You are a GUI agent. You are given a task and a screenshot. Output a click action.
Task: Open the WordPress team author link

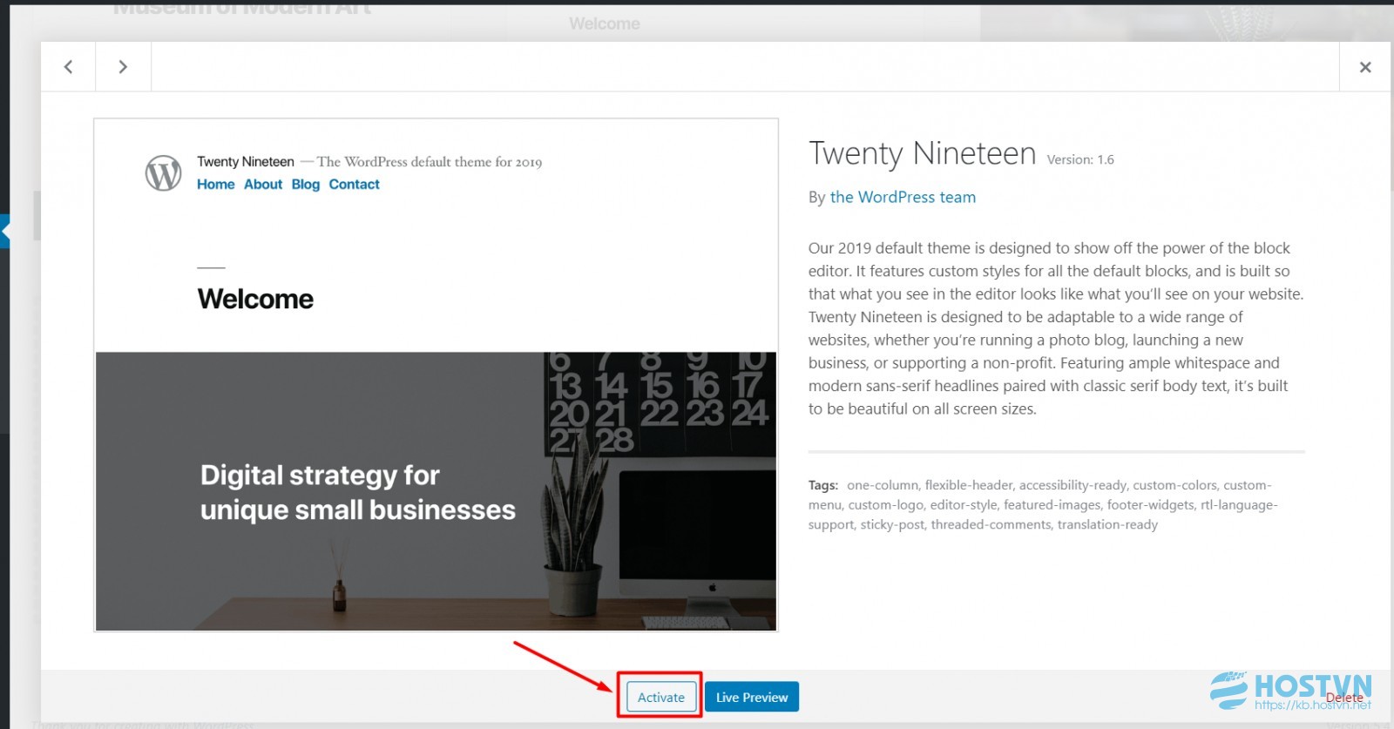click(x=903, y=197)
